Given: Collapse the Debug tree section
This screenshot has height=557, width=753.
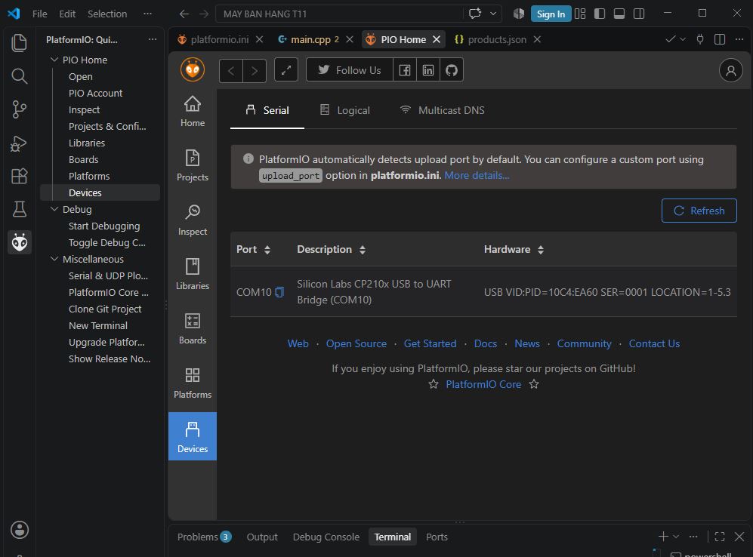Looking at the screenshot, I should point(54,209).
